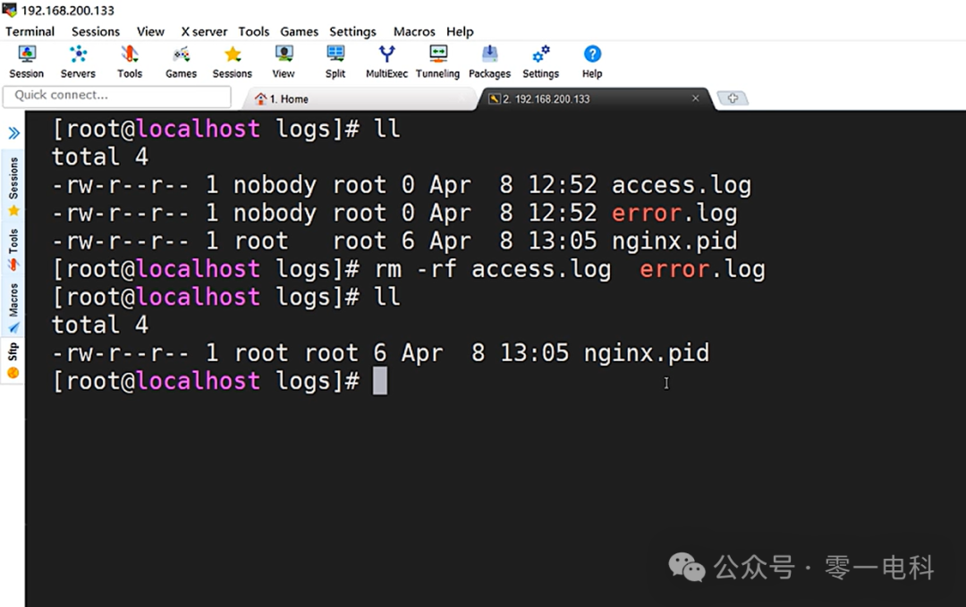Open the Help question mark icon
This screenshot has width=966, height=607.
(x=592, y=62)
